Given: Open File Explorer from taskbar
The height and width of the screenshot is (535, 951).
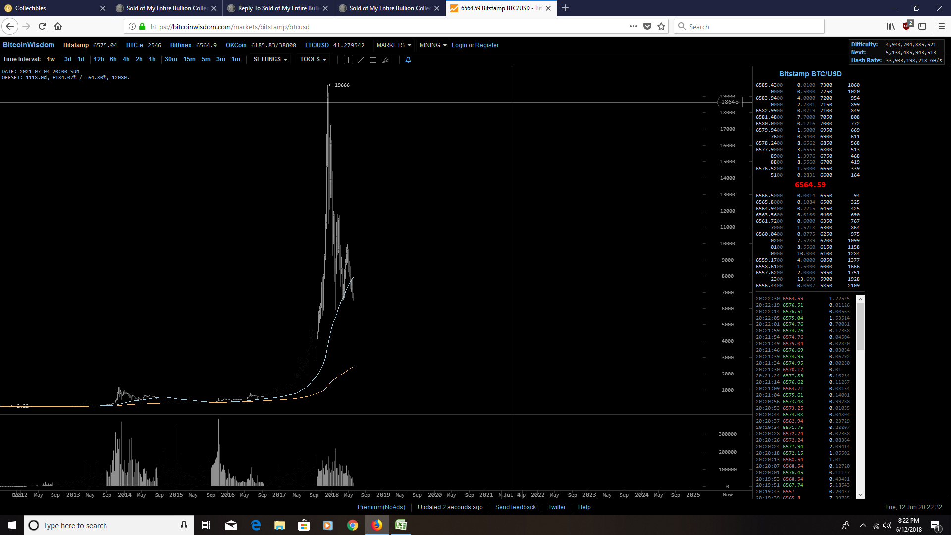Looking at the screenshot, I should [x=280, y=525].
